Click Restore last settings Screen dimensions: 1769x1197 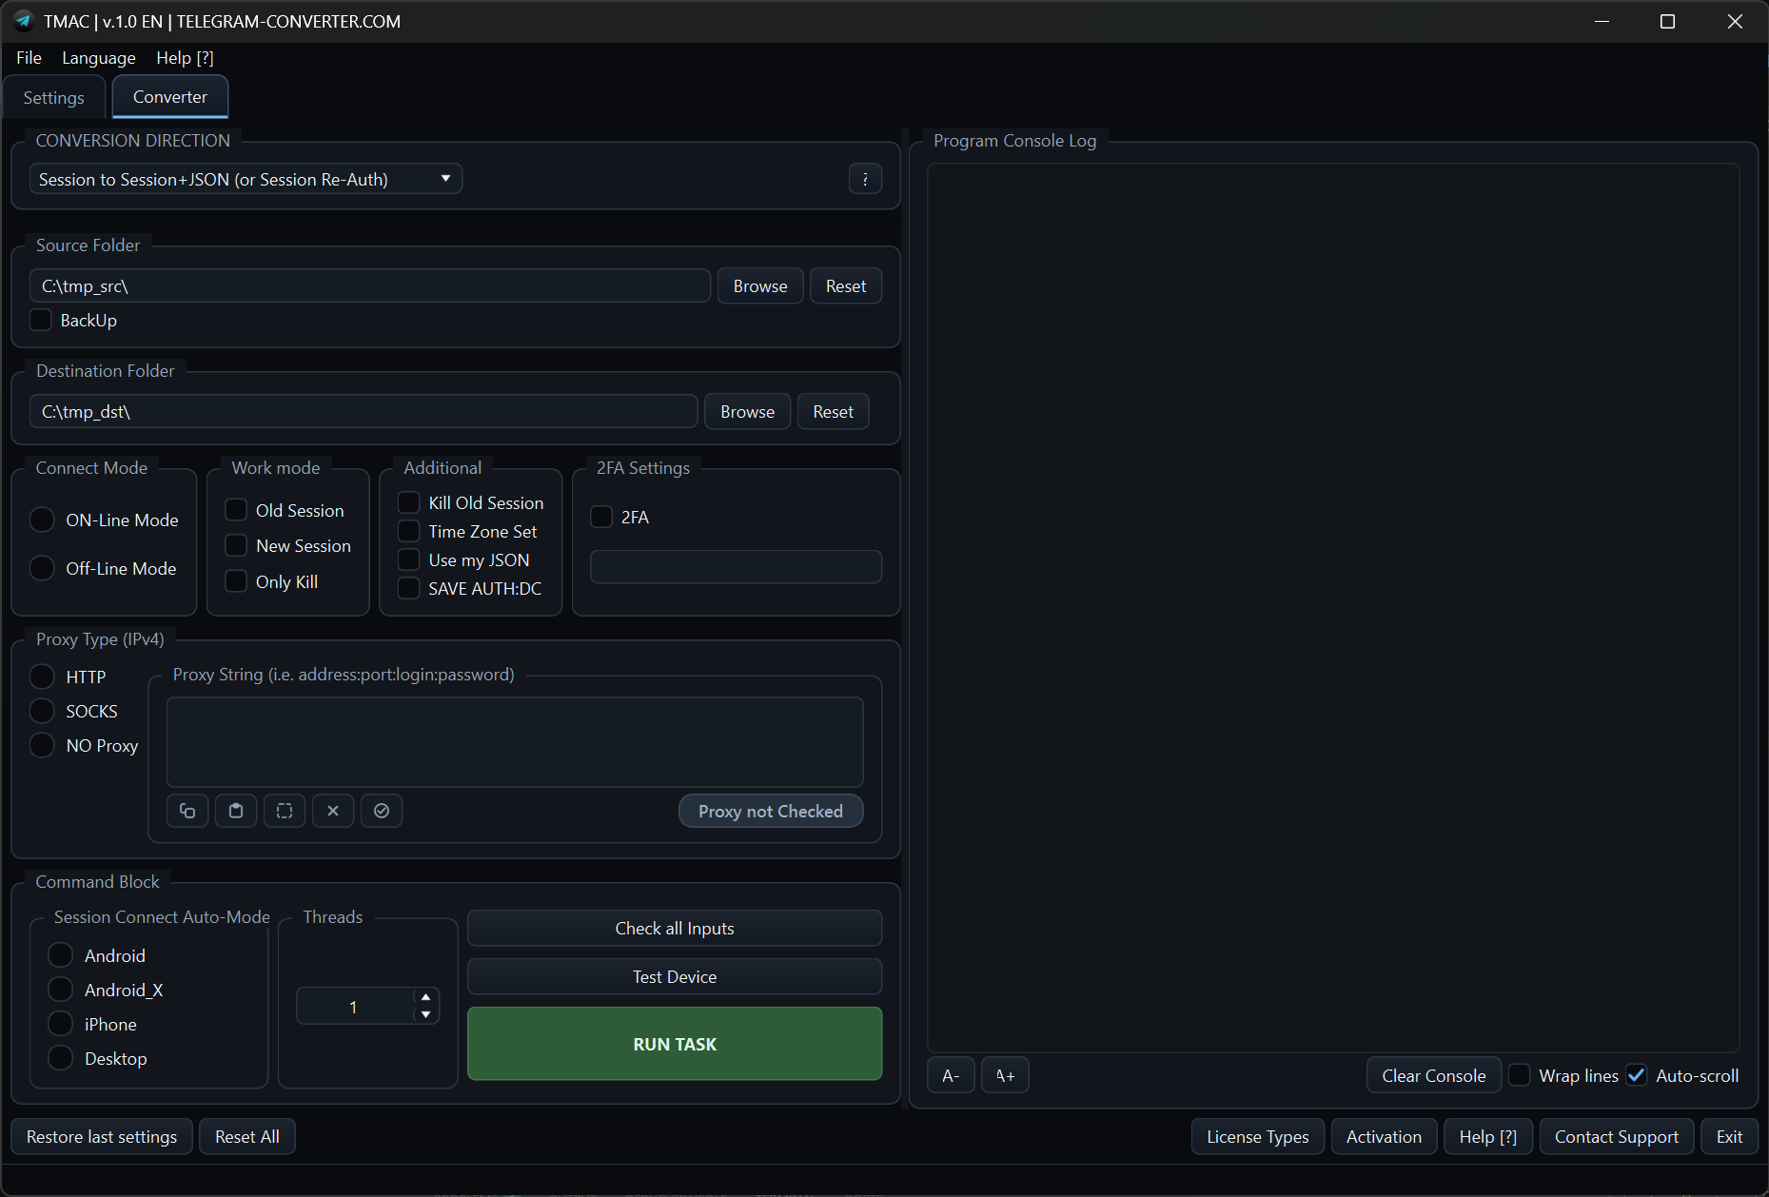click(x=102, y=1137)
